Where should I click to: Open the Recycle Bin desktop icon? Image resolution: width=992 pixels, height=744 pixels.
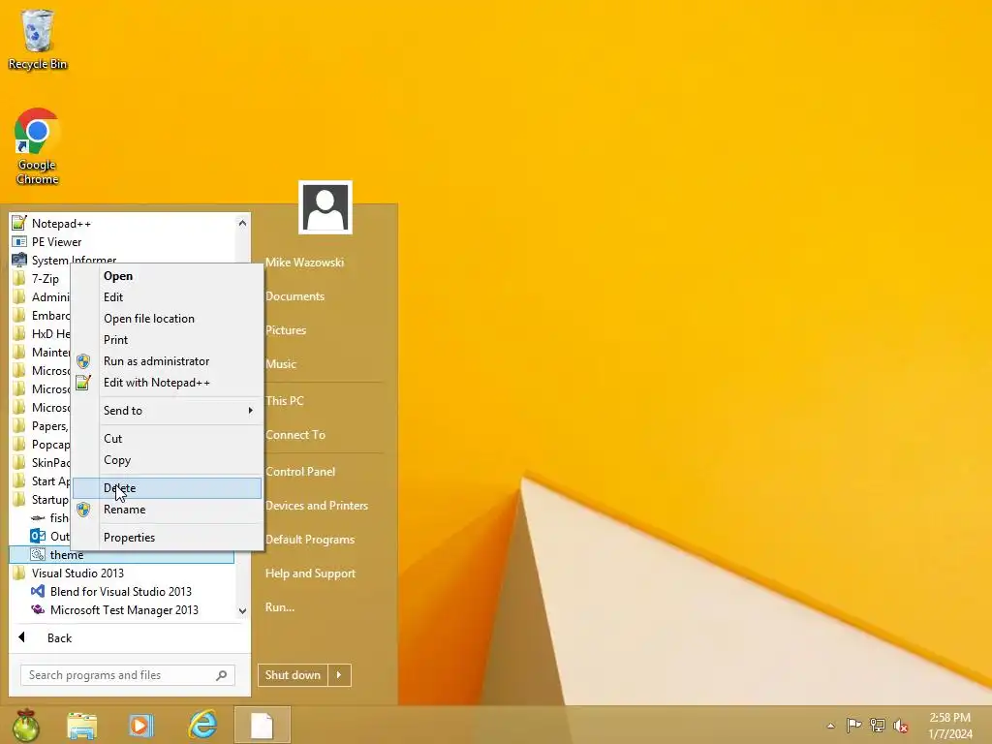(x=38, y=39)
